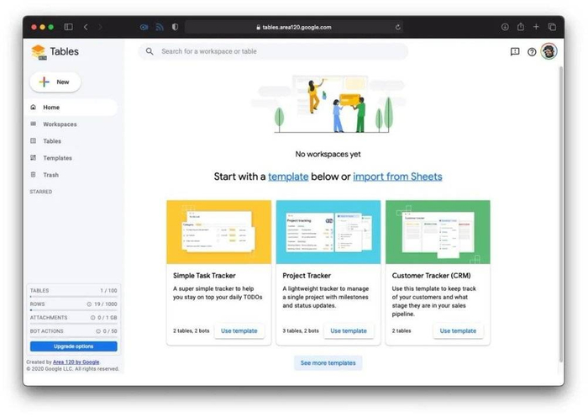Click the page vertical scrollbar

(x=561, y=214)
